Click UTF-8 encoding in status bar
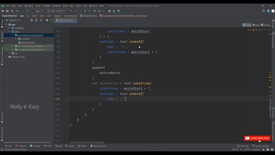Screen dimensions: 275x155 tap(247, 149)
